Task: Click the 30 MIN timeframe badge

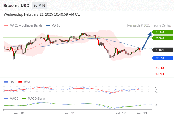Action: 39,6
